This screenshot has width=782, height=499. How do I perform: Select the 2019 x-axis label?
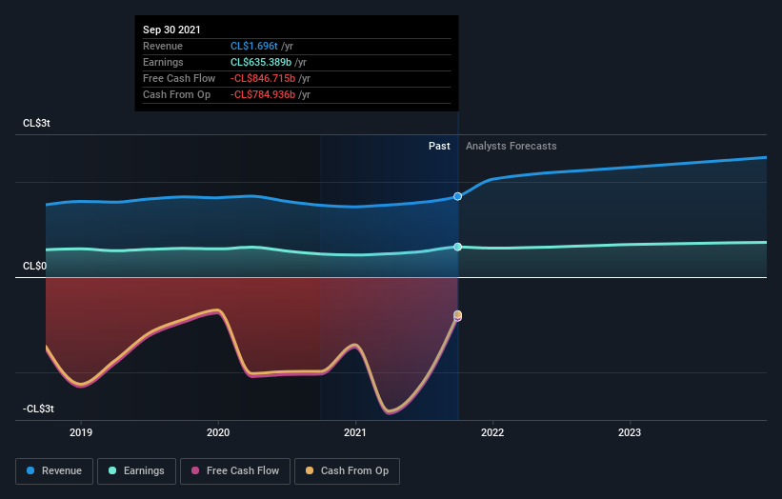(81, 432)
